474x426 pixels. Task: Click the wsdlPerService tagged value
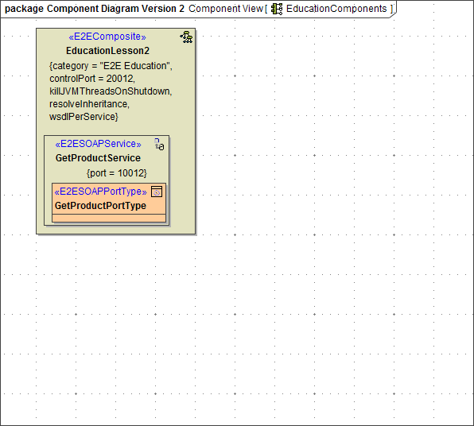[x=84, y=117]
